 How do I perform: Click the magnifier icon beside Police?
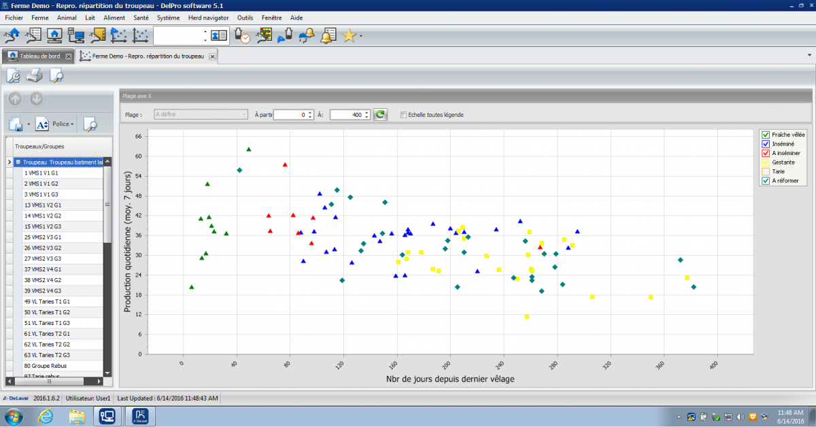pyautogui.click(x=90, y=124)
